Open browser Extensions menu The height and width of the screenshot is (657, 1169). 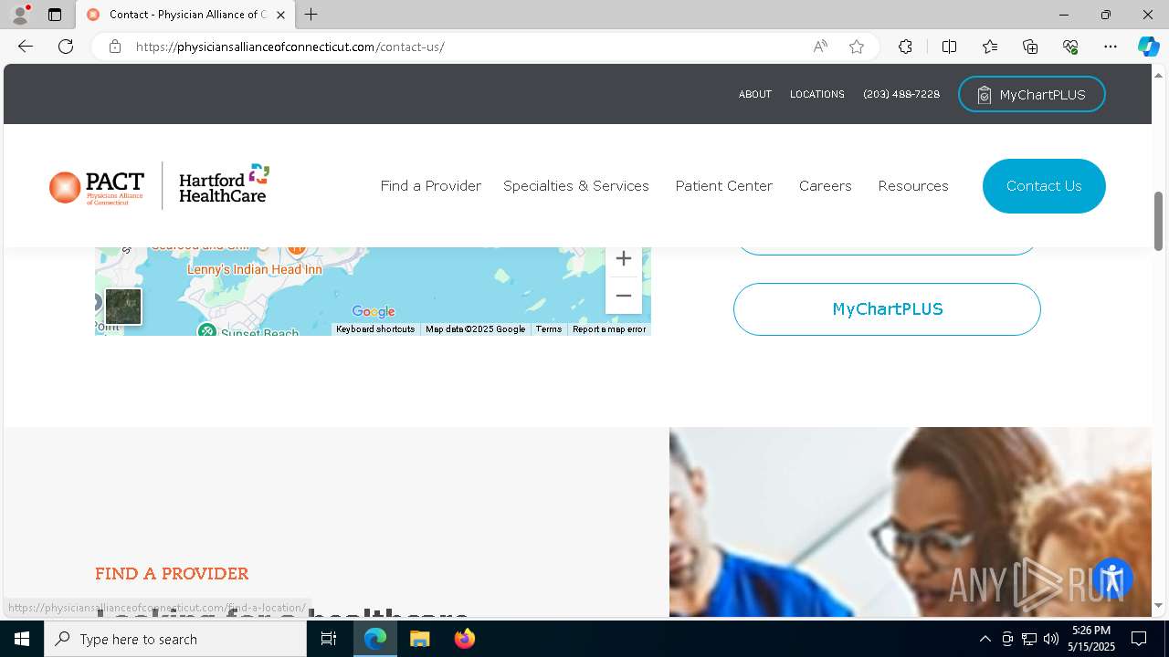coord(905,47)
